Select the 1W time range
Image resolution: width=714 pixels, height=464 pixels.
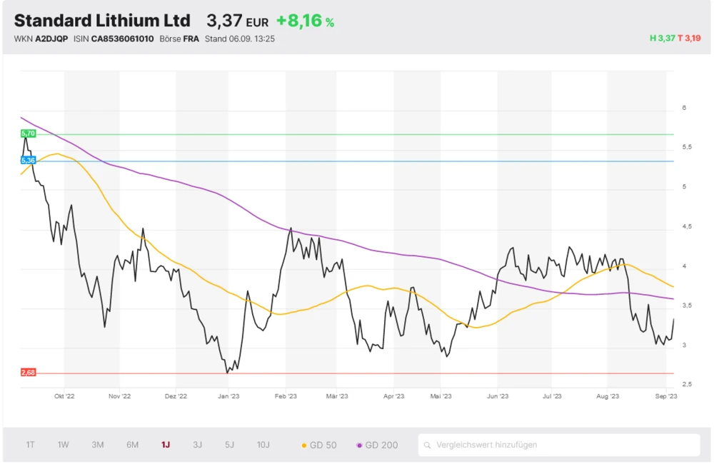click(64, 445)
